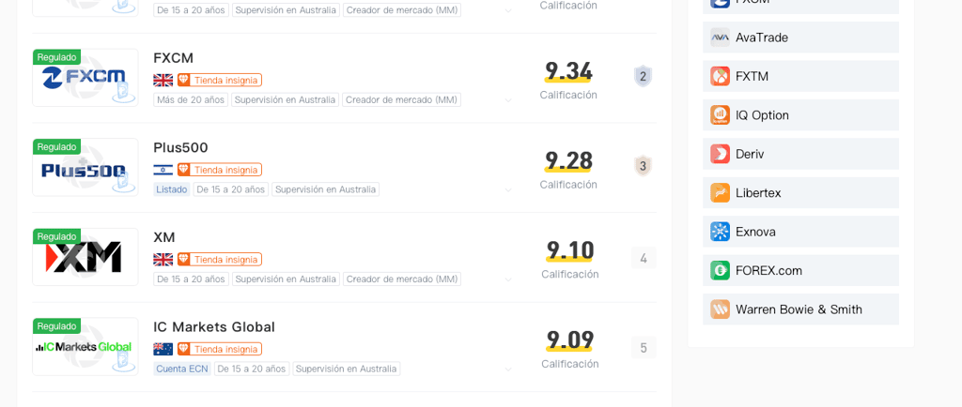The width and height of the screenshot is (962, 407).
Task: Click the FXTM orange icon
Action: pos(720,76)
